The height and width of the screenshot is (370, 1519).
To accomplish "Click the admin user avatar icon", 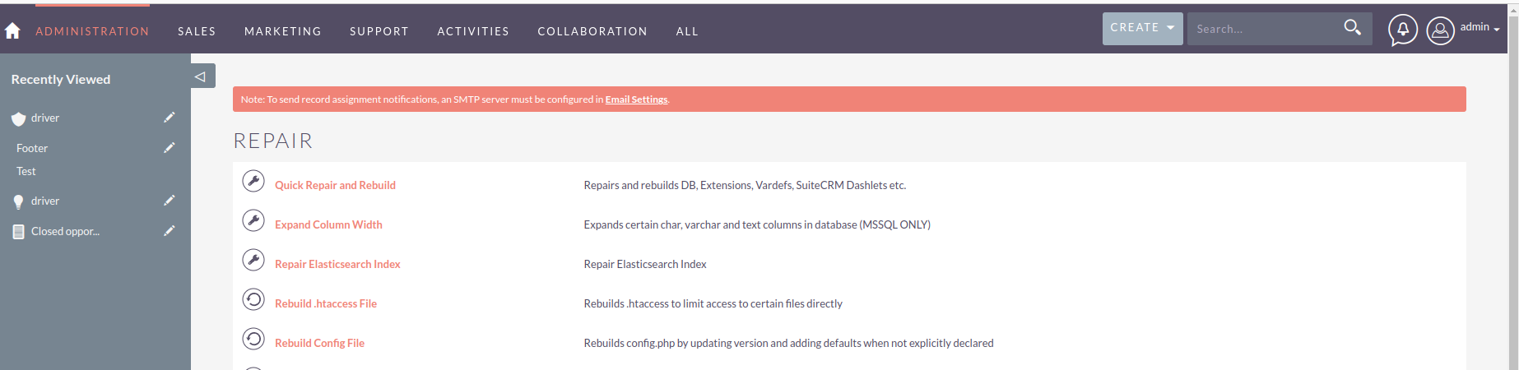I will [1440, 31].
